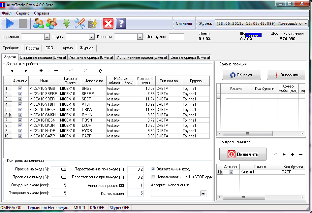The height and width of the screenshot is (213, 312).
Task: Remove robot task with minus icon
Action: pyautogui.click(x=56, y=71)
